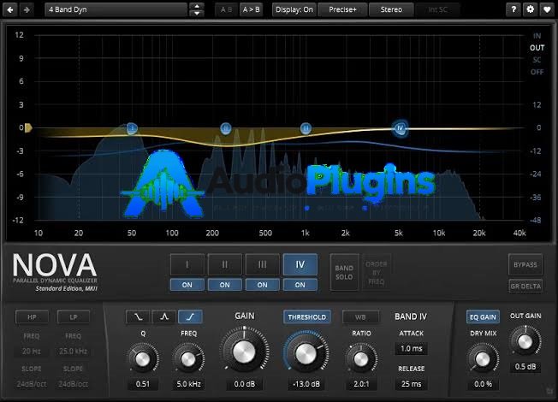Image resolution: width=558 pixels, height=402 pixels.
Task: Select the low shelf filter shape icon
Action: tap(138, 316)
